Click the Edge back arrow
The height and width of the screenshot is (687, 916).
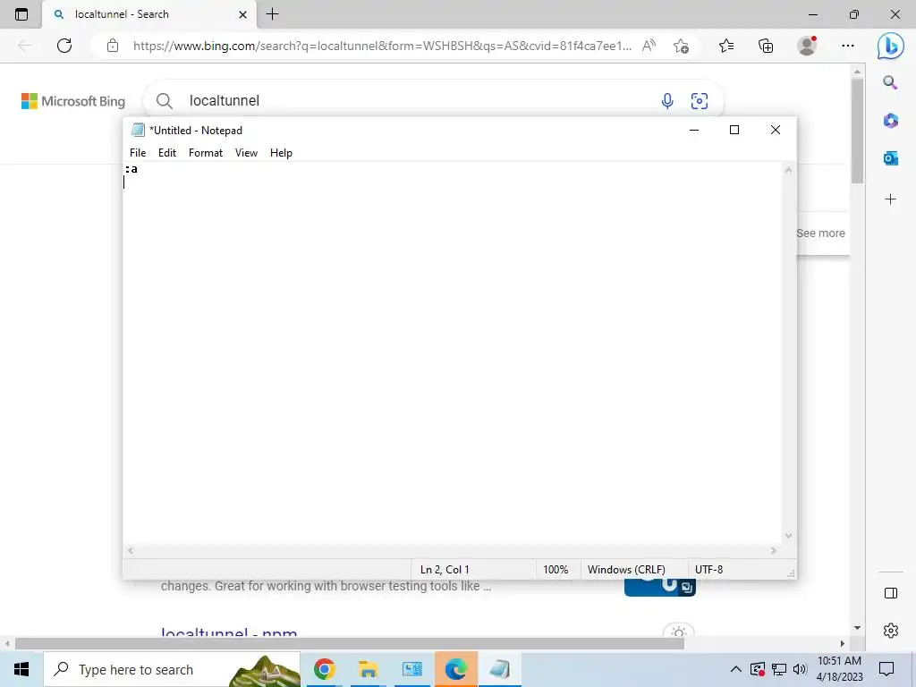click(x=24, y=46)
